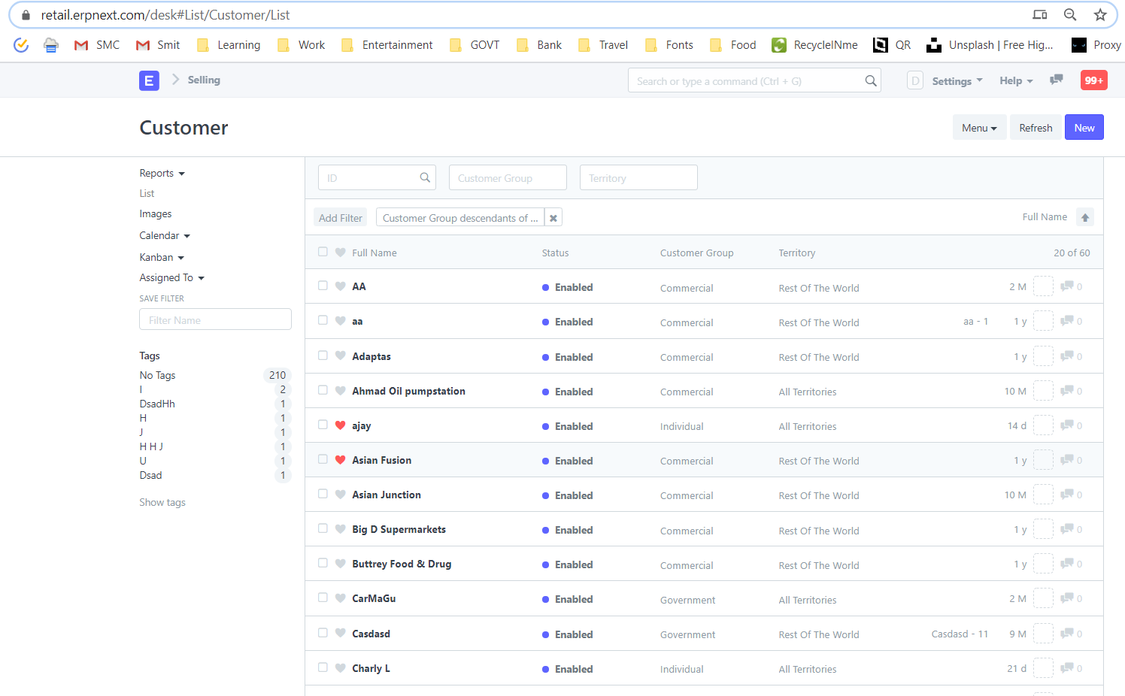This screenshot has height=696, width=1125.
Task: Open the Selling breadcrumb link
Action: click(x=203, y=80)
